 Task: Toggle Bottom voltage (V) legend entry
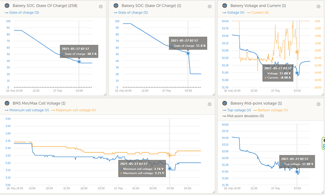[x=271, y=110]
